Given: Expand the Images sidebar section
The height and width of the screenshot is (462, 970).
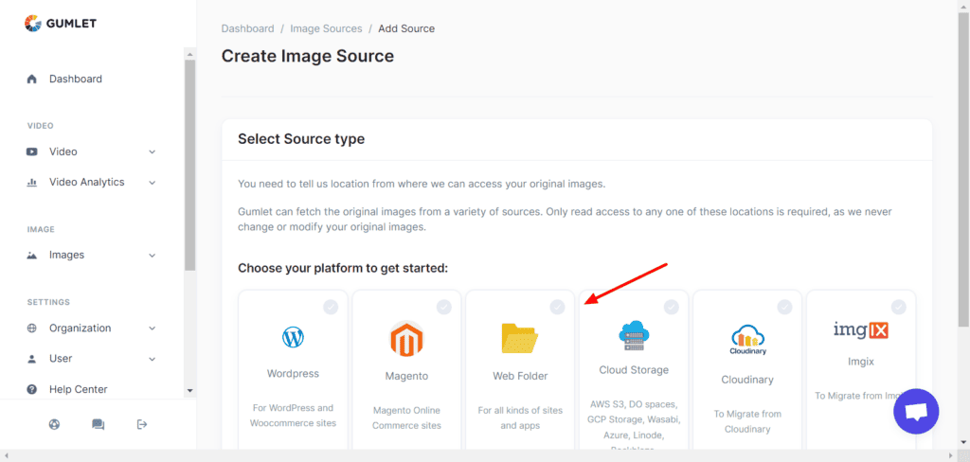Looking at the screenshot, I should click(x=153, y=255).
